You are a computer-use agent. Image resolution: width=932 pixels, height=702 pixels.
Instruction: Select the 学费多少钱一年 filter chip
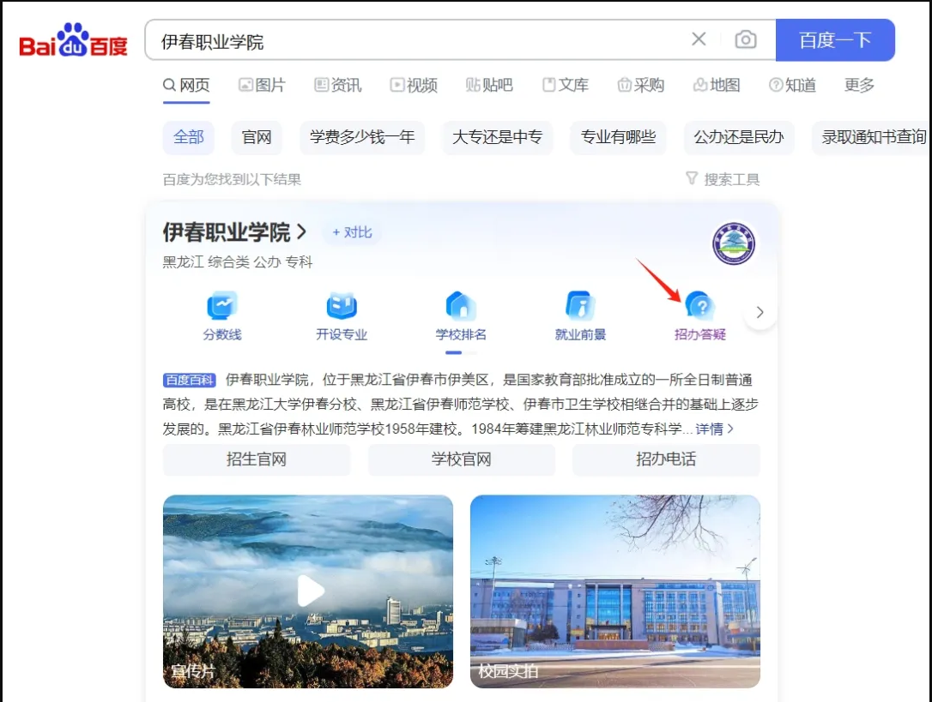362,137
